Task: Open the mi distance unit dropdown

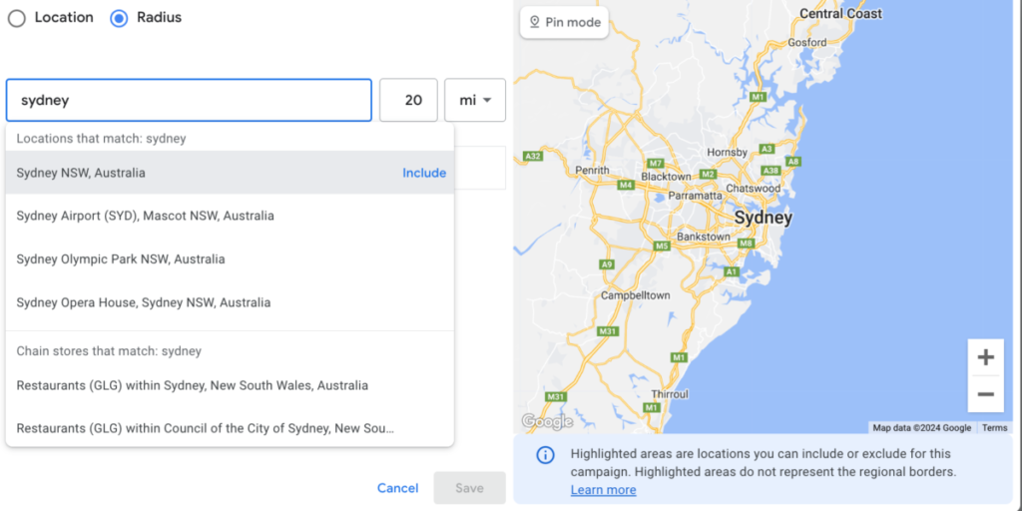Action: 475,101
